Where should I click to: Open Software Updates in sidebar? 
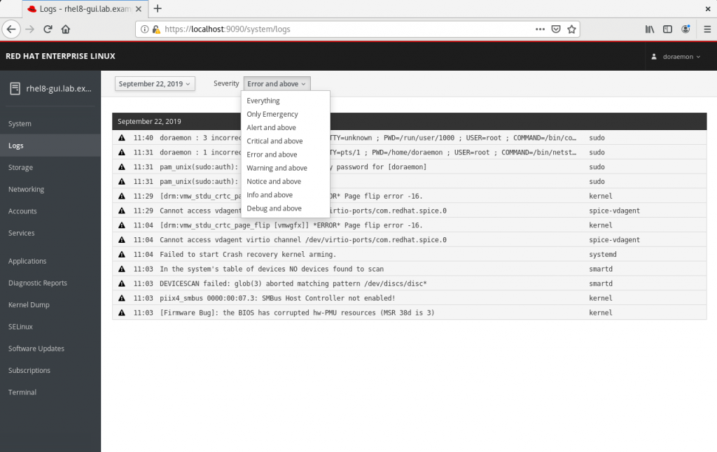(x=50, y=348)
